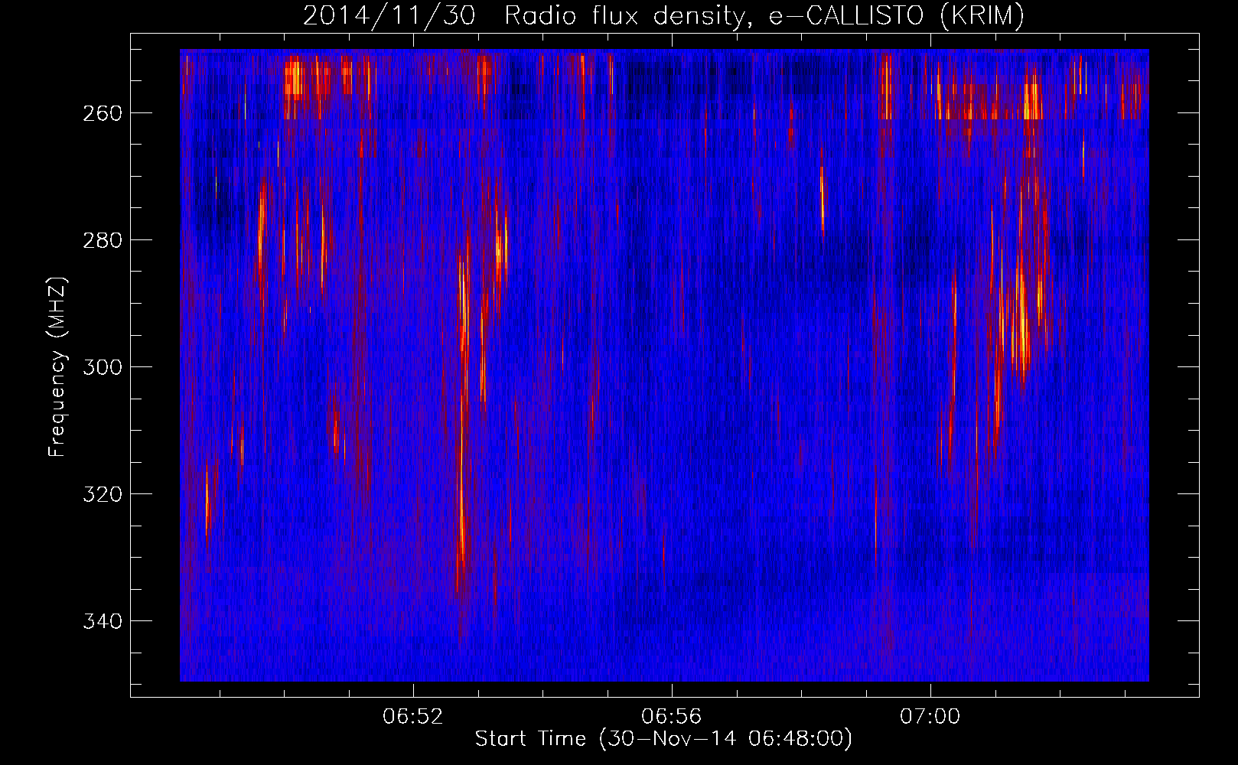Click the 300 frequency tick label
Image resolution: width=1238 pixels, height=765 pixels.
pos(103,367)
